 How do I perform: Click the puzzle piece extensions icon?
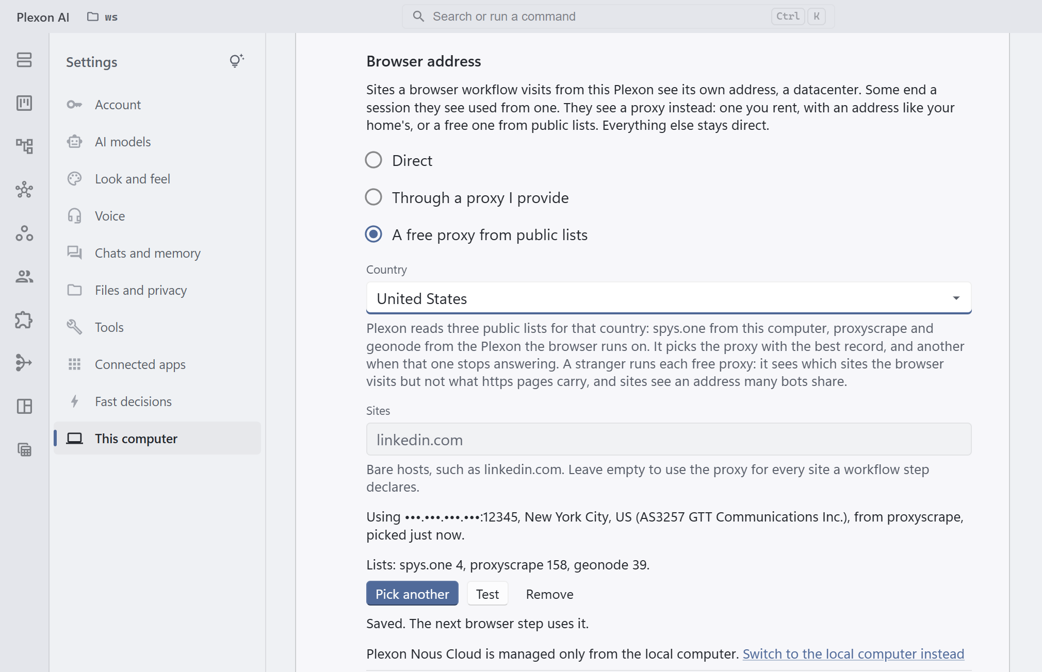pos(24,320)
